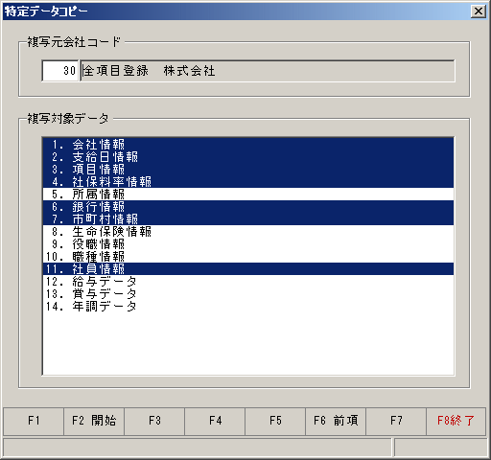The width and height of the screenshot is (491, 460).
Task: Select list row 11. 社員情報
Action: point(248,268)
